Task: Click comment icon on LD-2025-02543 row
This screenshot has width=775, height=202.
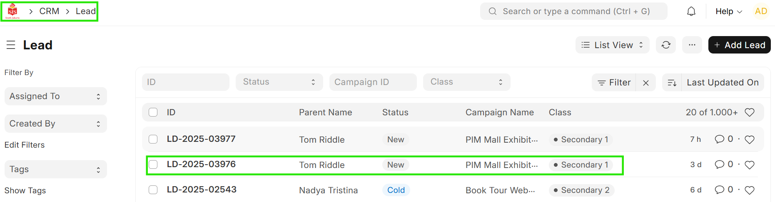Action: coord(719,190)
